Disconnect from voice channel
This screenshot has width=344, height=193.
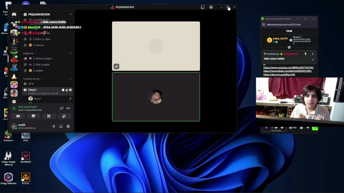coord(68,108)
